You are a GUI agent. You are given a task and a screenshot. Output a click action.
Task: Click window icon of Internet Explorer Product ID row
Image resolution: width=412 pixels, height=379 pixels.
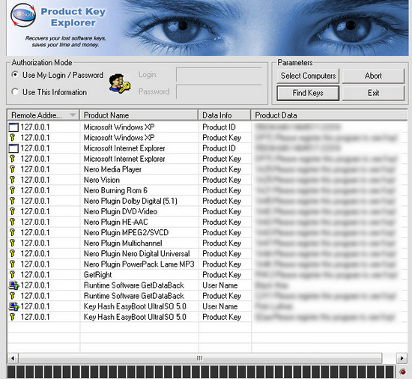(x=13, y=148)
